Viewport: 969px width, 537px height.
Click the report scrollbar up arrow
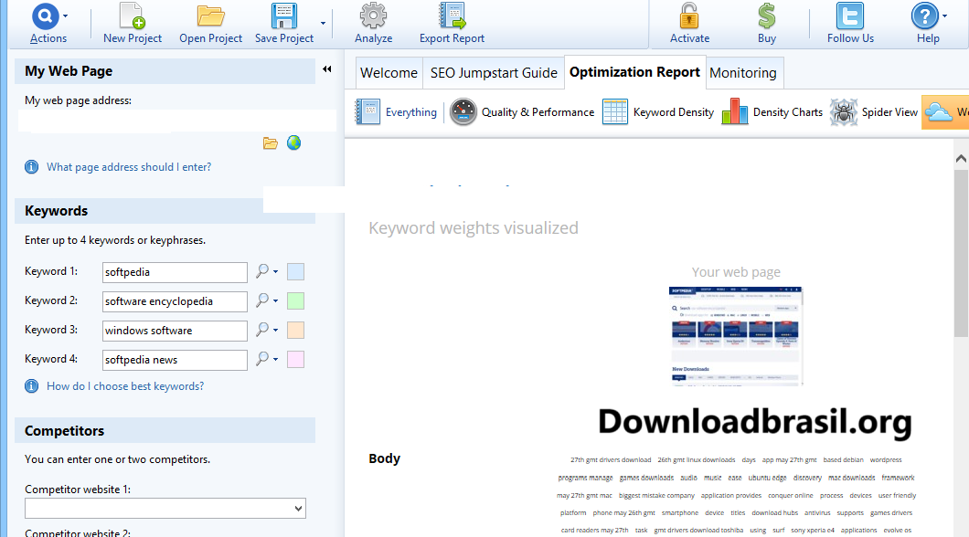(961, 159)
